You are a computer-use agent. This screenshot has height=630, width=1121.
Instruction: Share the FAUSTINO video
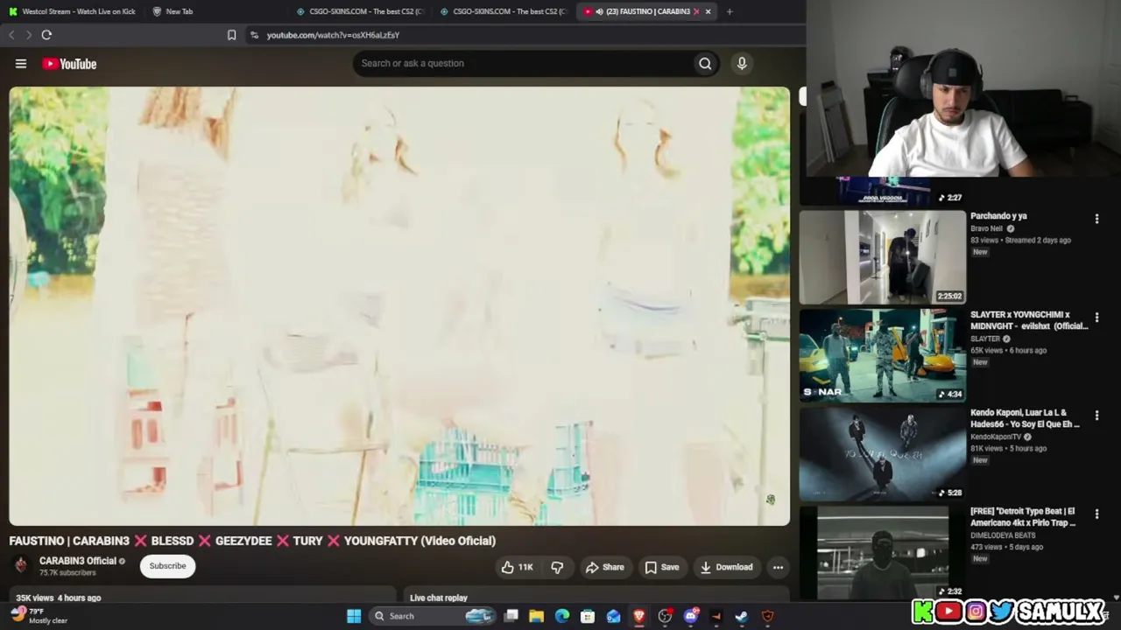point(605,567)
